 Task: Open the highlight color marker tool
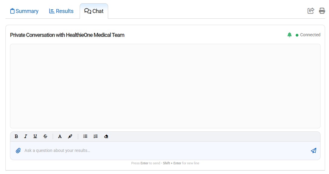(70, 137)
